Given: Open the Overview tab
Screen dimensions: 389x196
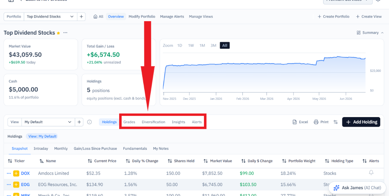Looking at the screenshot, I should (116, 16).
